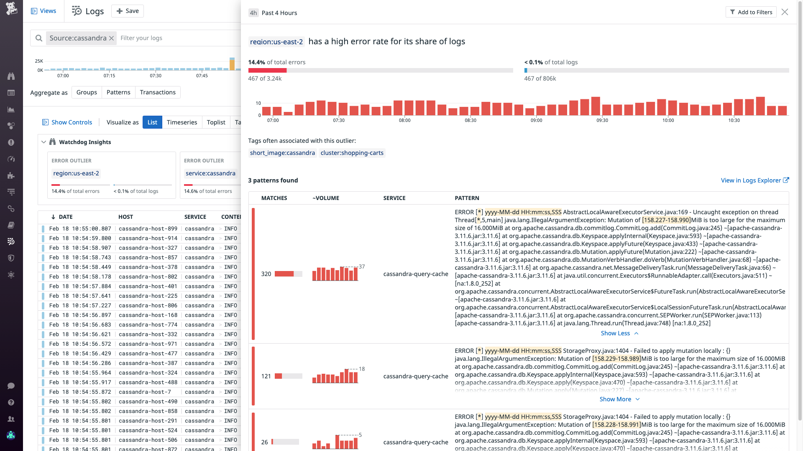Image resolution: width=803 pixels, height=451 pixels.
Task: Open the feedback chat bubble icon
Action: pos(11,386)
